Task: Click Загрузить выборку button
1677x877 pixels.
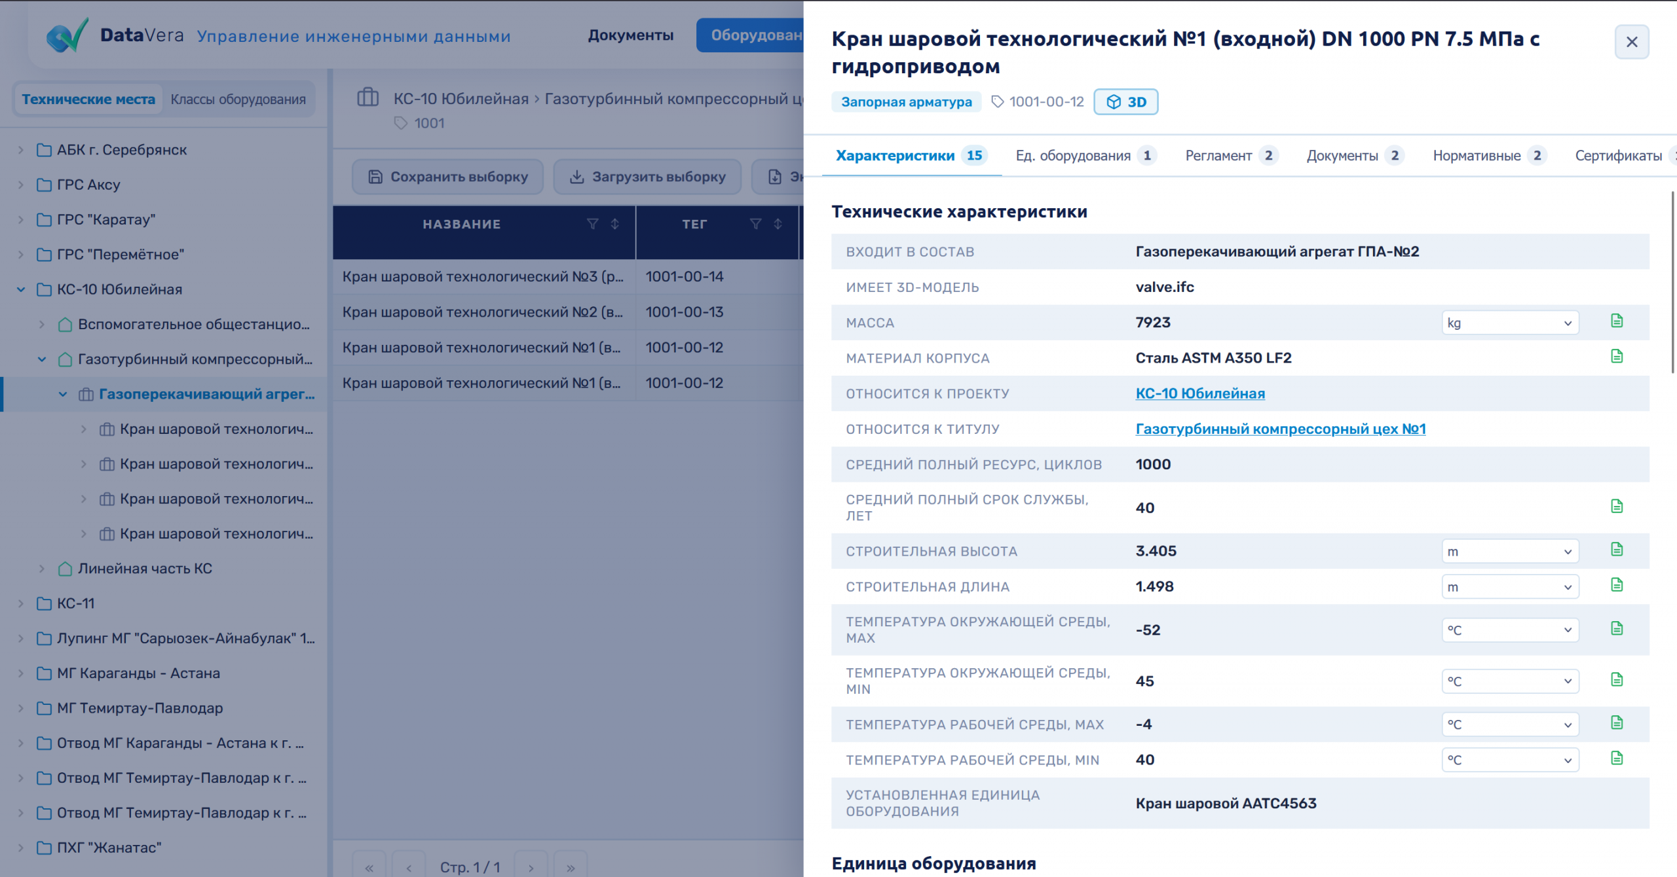Action: coord(647,177)
